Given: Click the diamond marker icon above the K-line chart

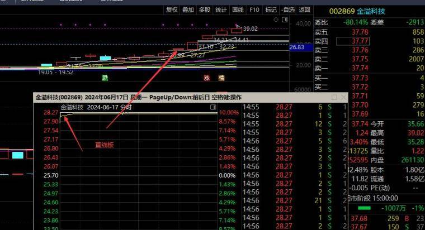Looking at the screenshot, I should coord(276,20).
